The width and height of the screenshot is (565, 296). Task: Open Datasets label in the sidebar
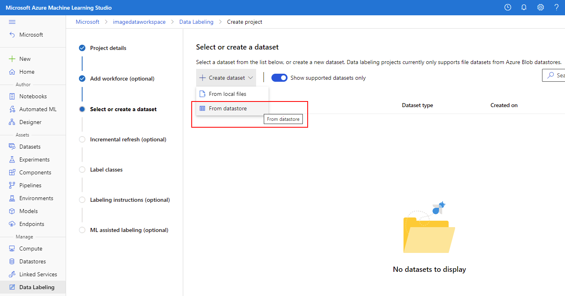pos(30,147)
